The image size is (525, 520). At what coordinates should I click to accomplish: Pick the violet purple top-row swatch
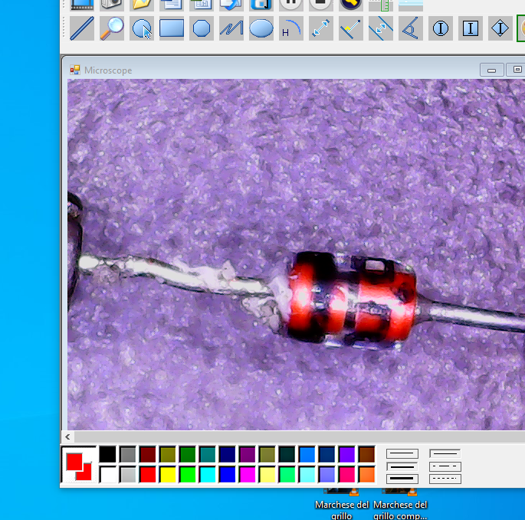[347, 454]
